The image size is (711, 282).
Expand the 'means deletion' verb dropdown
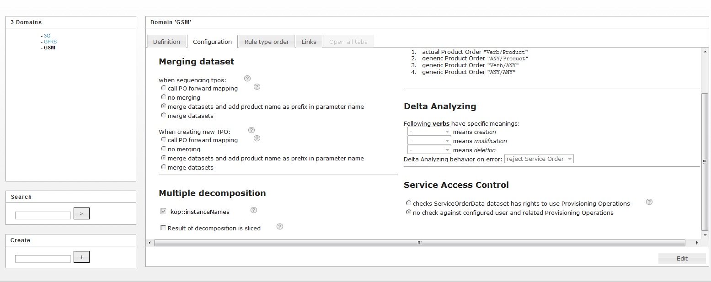pyautogui.click(x=429, y=150)
